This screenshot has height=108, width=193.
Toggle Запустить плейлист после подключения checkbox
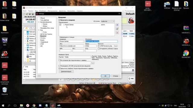pyautogui.click(x=60, y=69)
